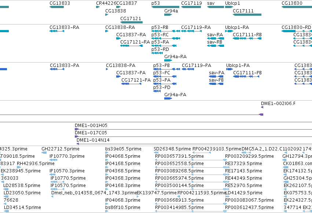Click CG13838-PA protein label
The width and height of the screenshot is (312, 213).
pos(121,66)
